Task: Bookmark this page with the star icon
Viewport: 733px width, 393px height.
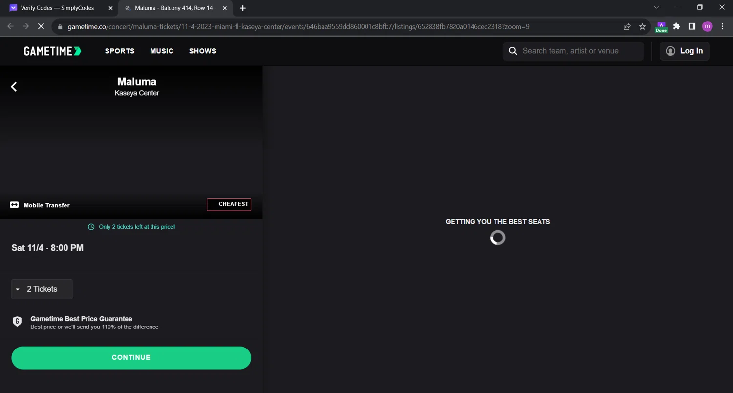Action: pos(642,26)
